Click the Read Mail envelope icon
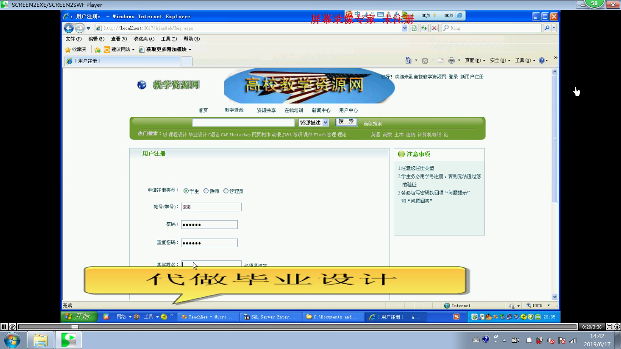Screen dimensions: 621x349 click(440, 60)
